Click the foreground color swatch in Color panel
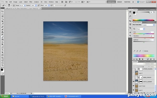This screenshot has width=157, height=98. (134, 13)
